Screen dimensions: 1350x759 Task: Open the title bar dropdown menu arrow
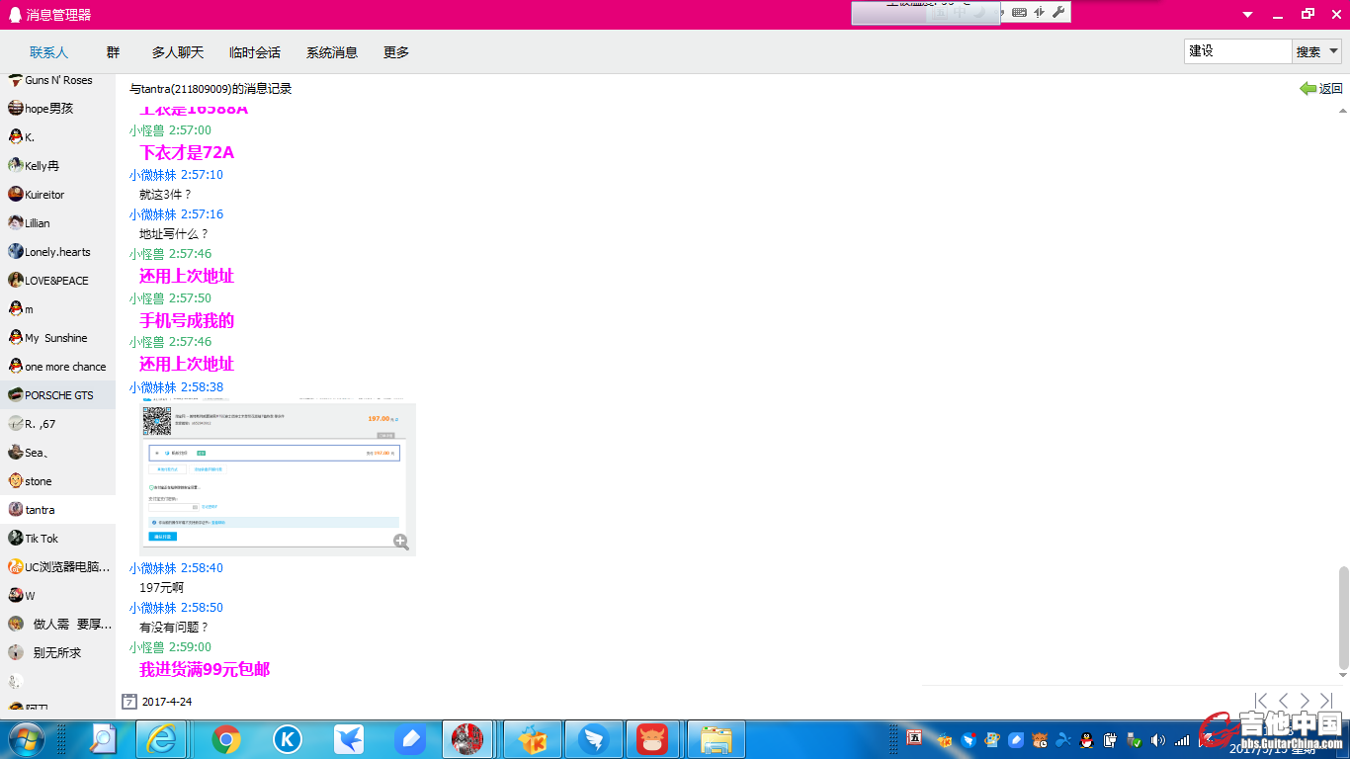click(1248, 15)
